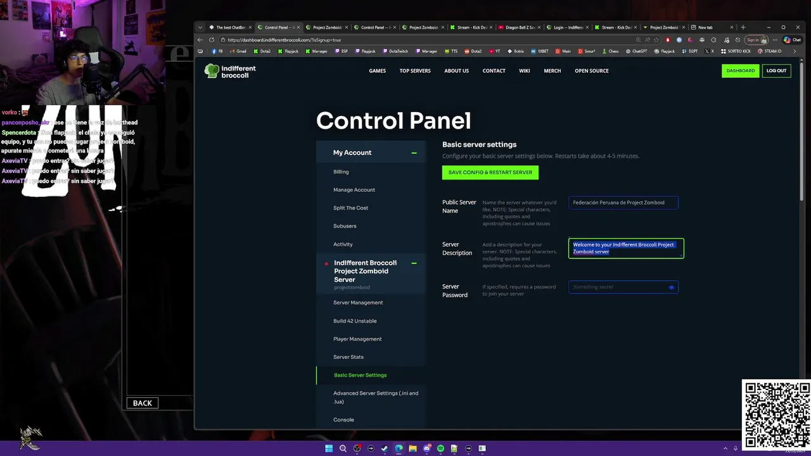Open Console in the sidebar
This screenshot has width=811, height=456.
point(343,420)
